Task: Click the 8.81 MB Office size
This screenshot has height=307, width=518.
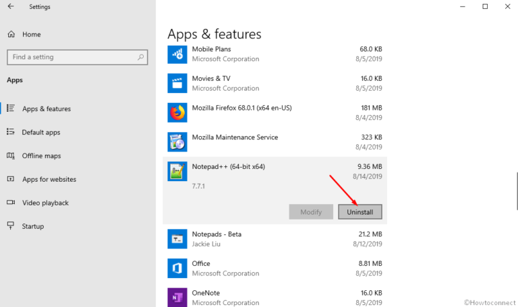Action: tap(370, 263)
